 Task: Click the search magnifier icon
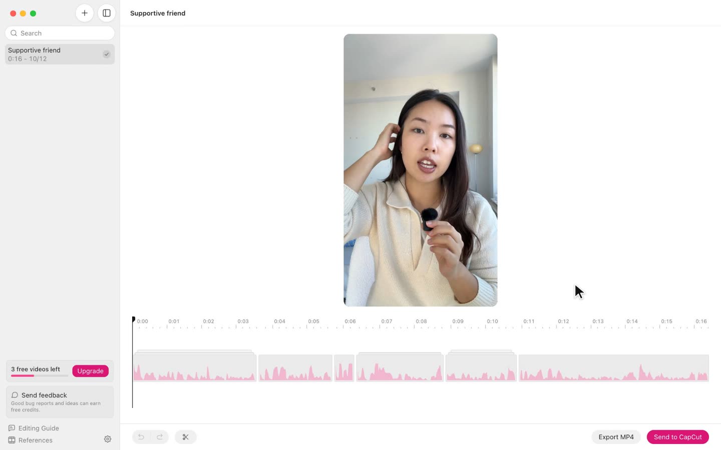coord(14,33)
